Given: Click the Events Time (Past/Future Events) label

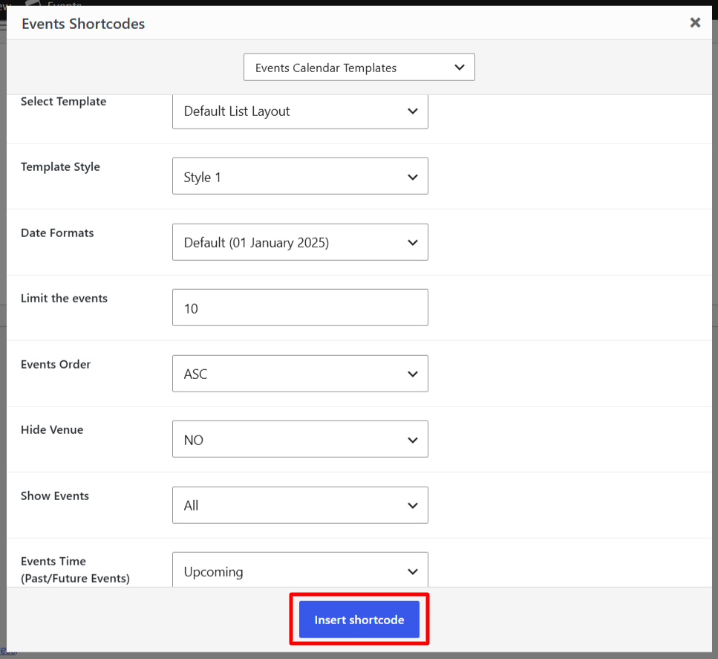Looking at the screenshot, I should [75, 570].
